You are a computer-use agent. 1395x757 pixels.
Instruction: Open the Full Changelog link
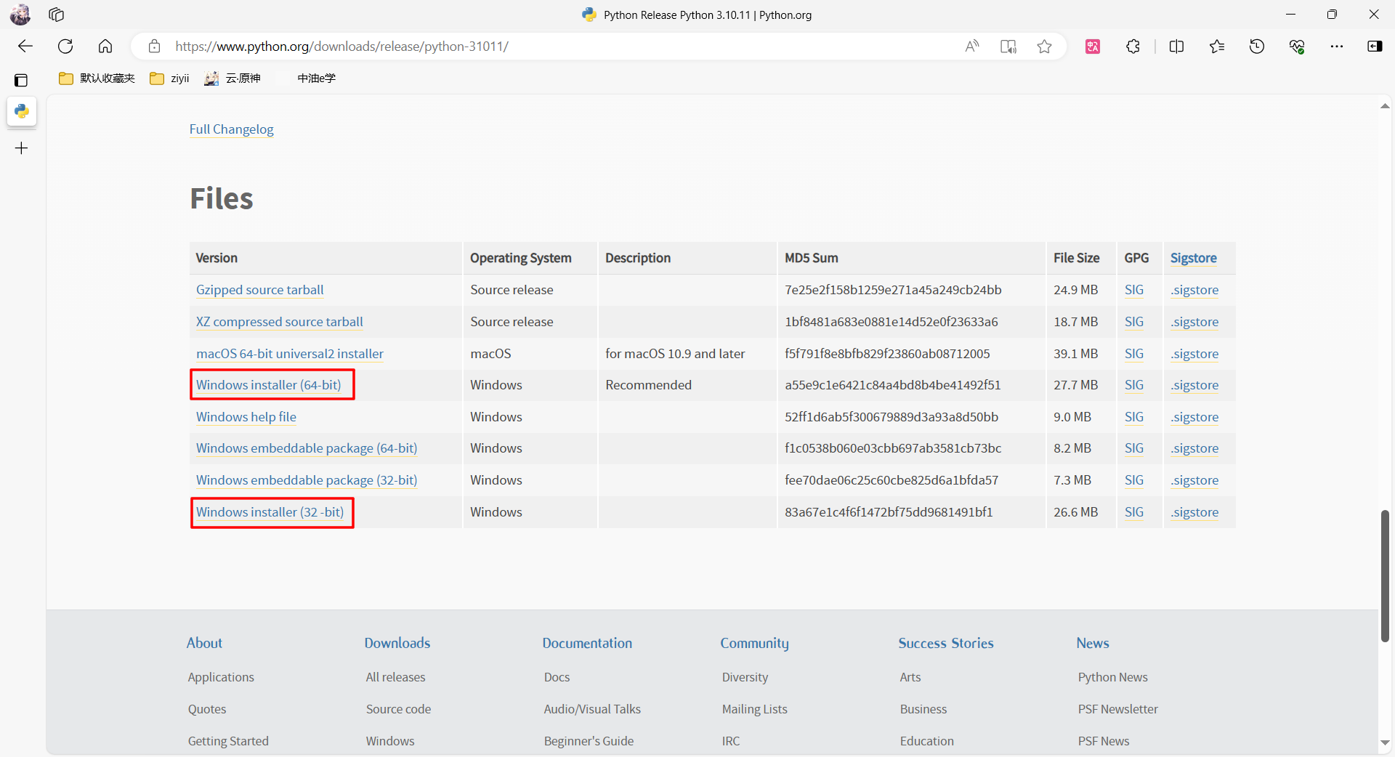[231, 129]
